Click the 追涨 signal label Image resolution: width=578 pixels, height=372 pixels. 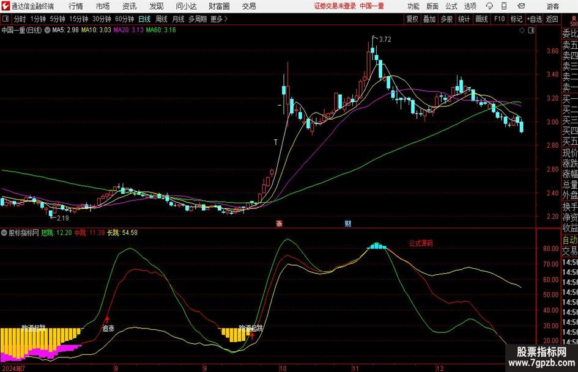pyautogui.click(x=108, y=329)
